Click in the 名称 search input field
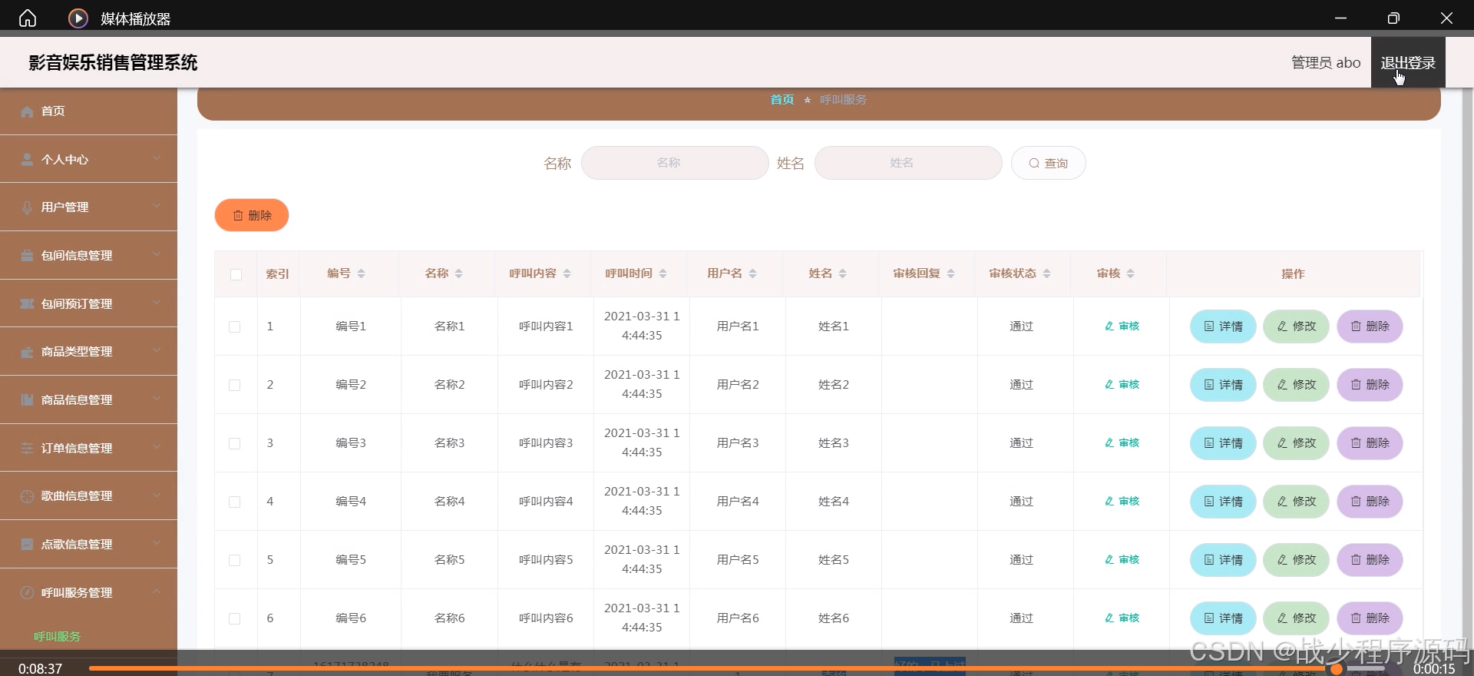 pyautogui.click(x=675, y=163)
